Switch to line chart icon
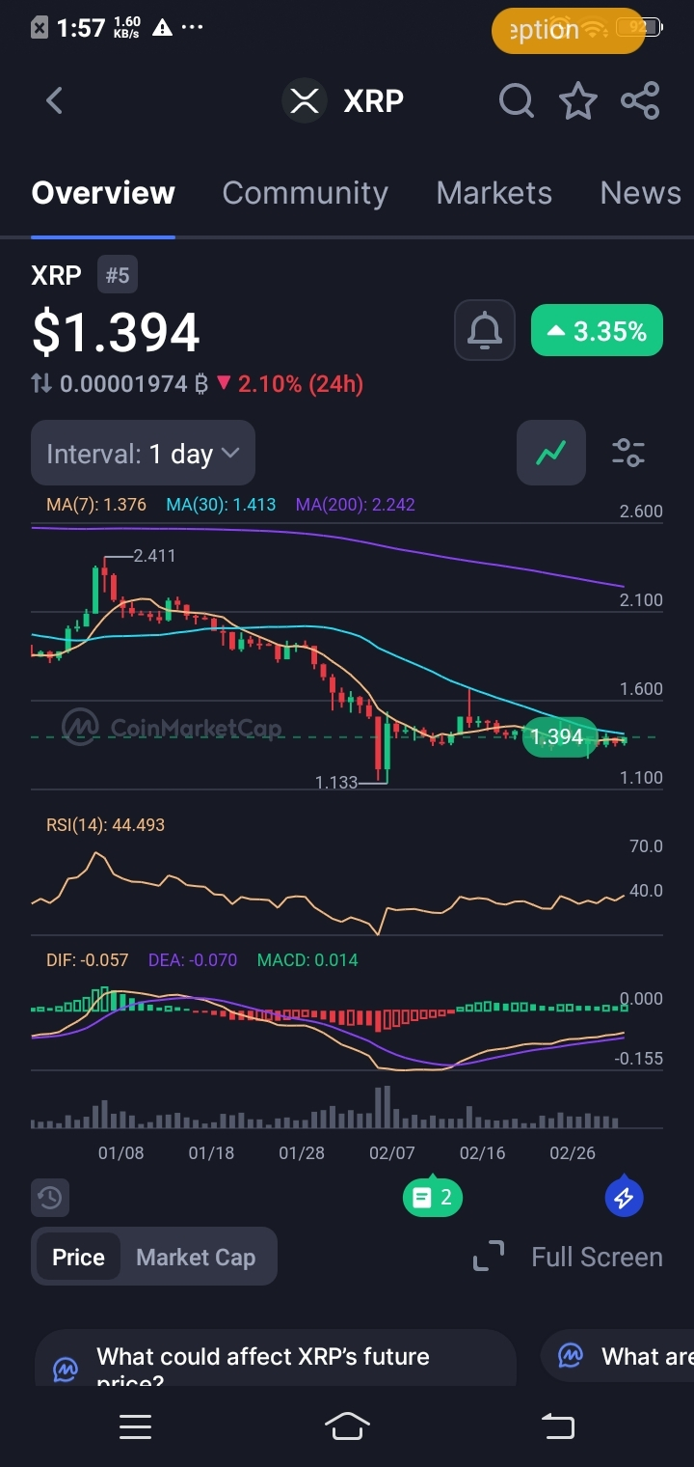The image size is (694, 1467). (551, 453)
